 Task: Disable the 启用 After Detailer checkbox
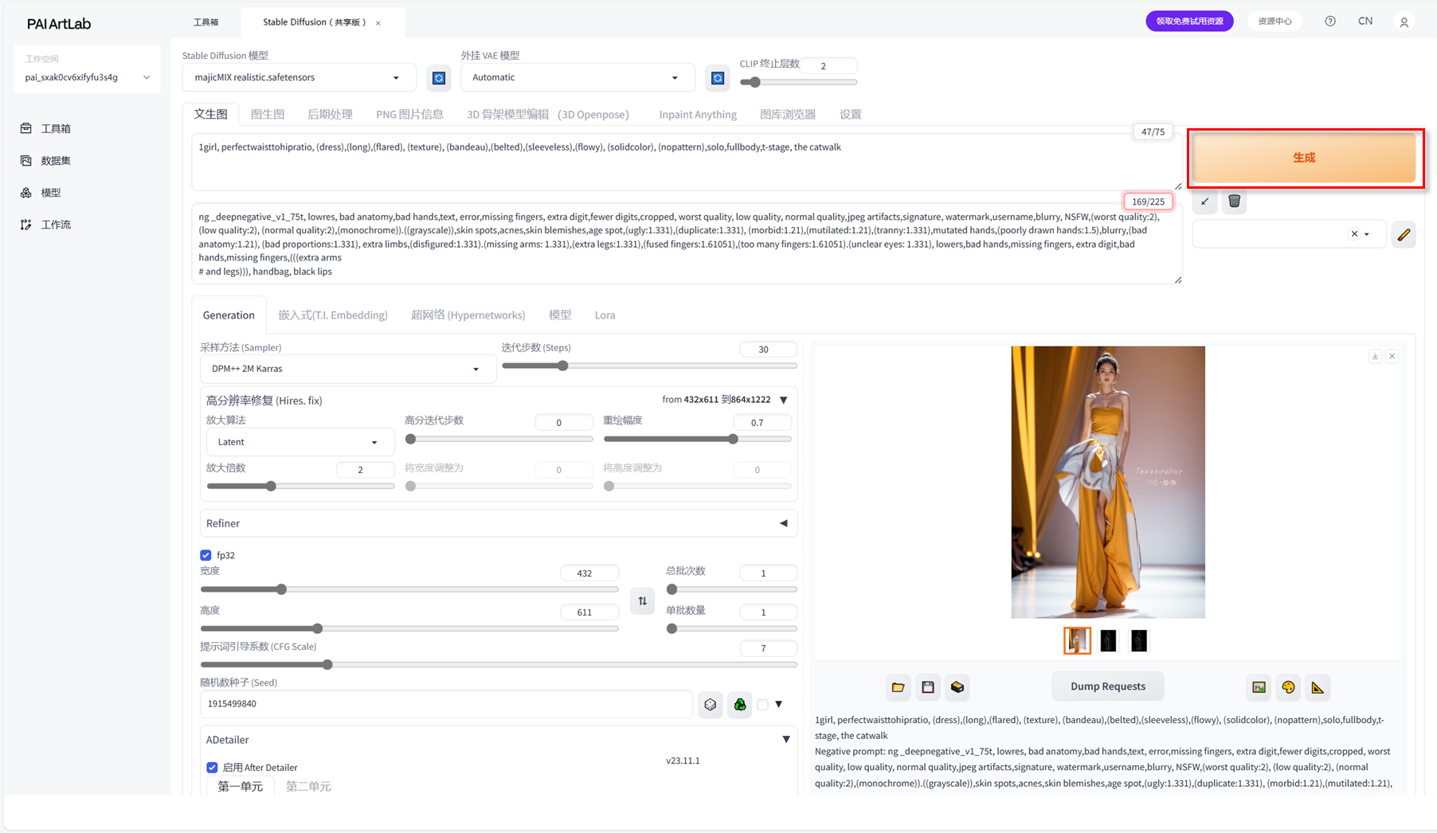point(212,768)
